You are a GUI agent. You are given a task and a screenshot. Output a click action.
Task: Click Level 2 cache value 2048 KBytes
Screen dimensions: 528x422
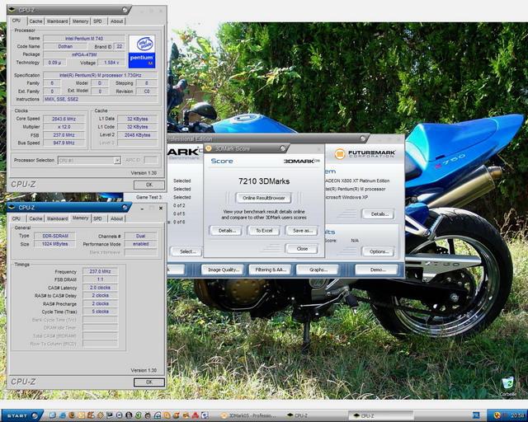(138, 135)
